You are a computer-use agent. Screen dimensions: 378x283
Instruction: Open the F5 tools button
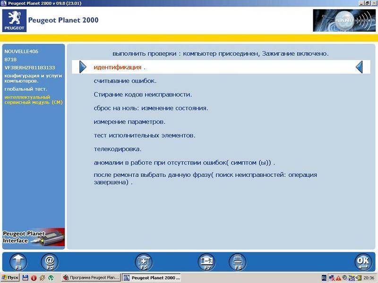[x=144, y=262]
